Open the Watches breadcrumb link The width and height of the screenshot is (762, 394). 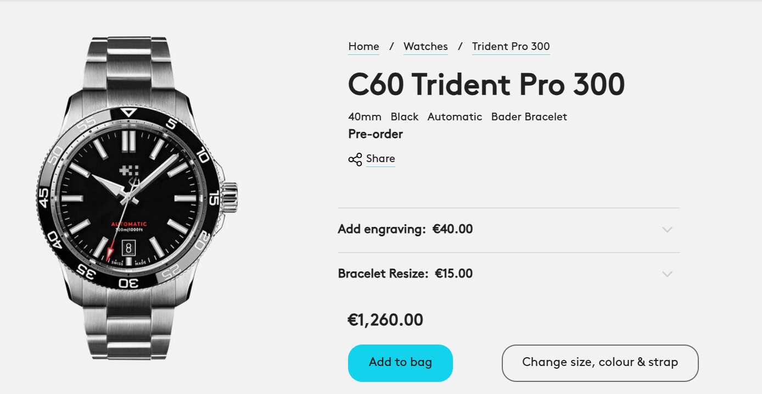click(x=425, y=47)
